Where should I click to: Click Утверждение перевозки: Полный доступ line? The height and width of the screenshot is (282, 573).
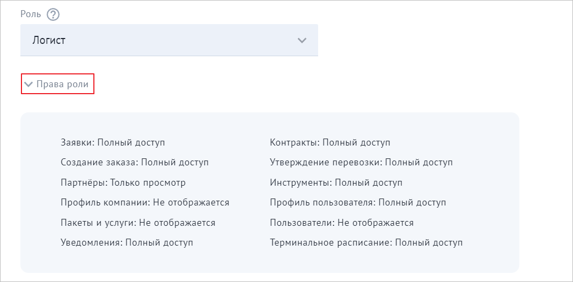362,163
